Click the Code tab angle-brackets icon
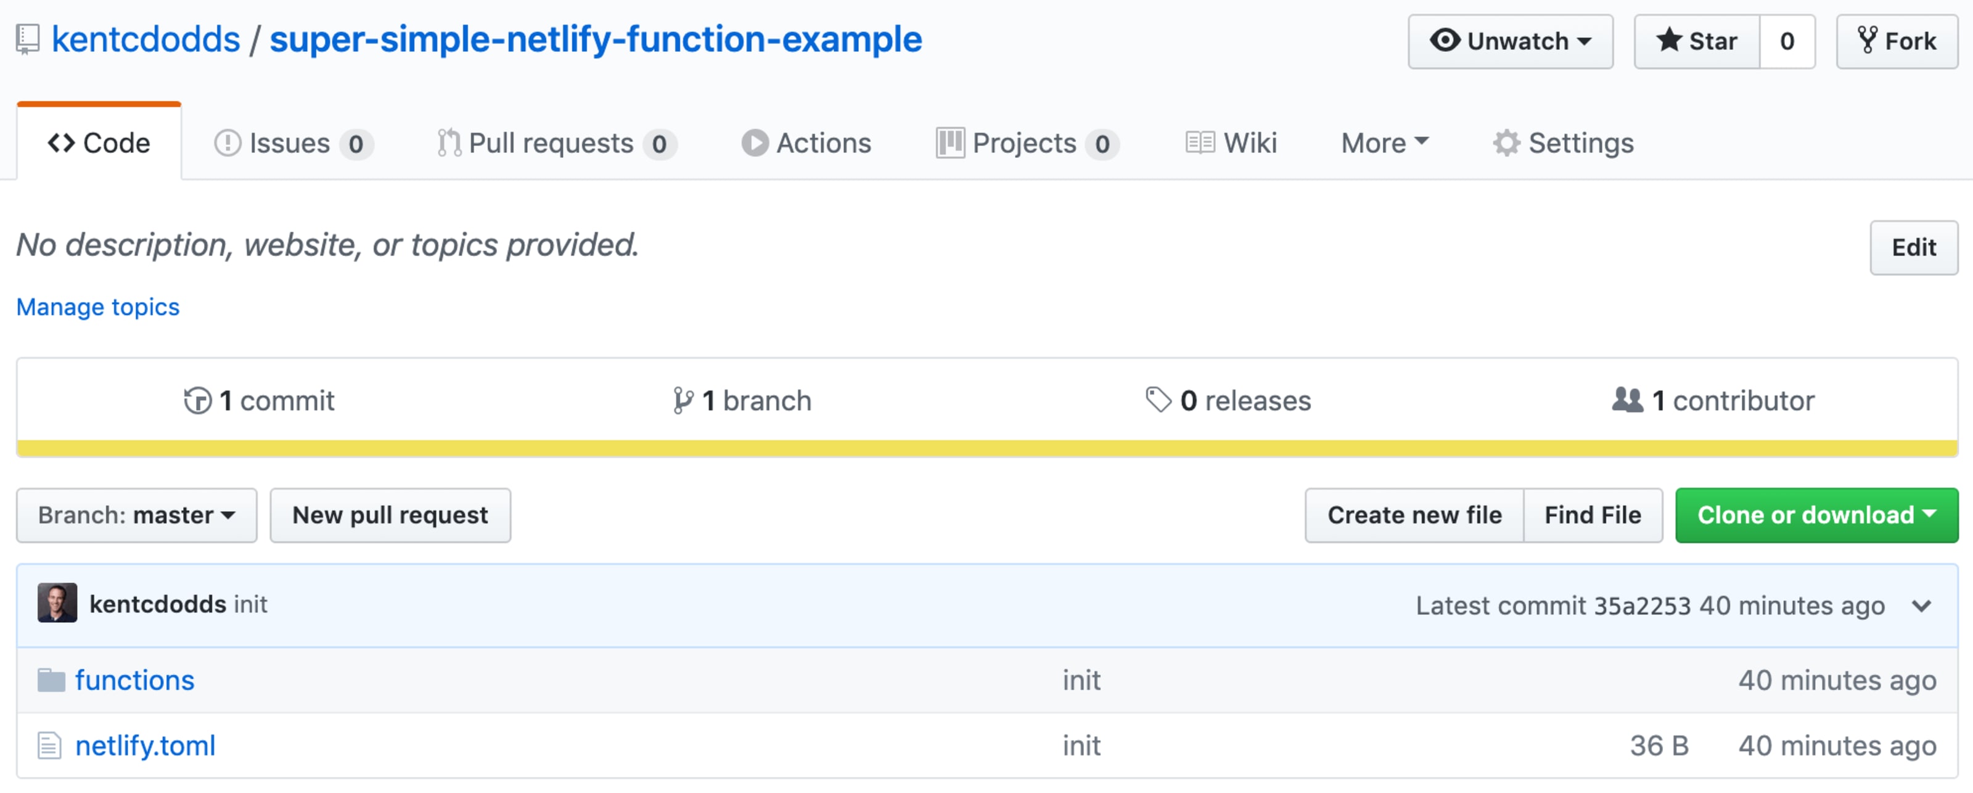The image size is (1973, 793). (x=61, y=142)
